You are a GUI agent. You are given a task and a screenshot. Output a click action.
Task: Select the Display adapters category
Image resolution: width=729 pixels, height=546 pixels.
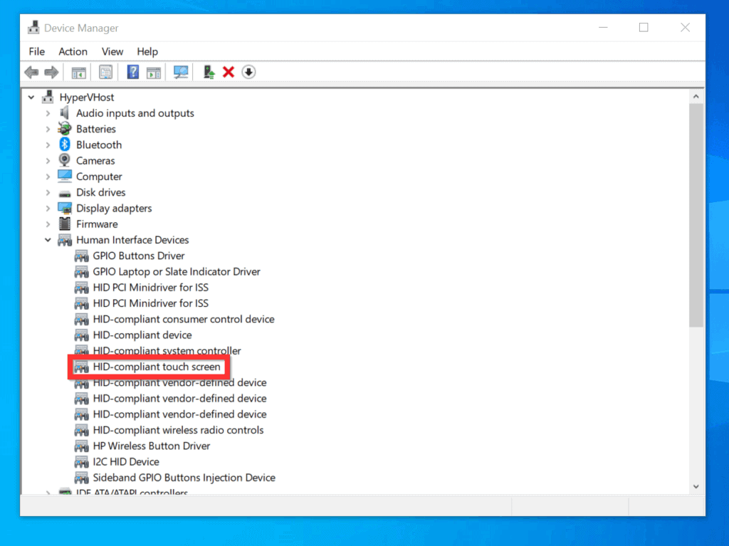pos(114,209)
